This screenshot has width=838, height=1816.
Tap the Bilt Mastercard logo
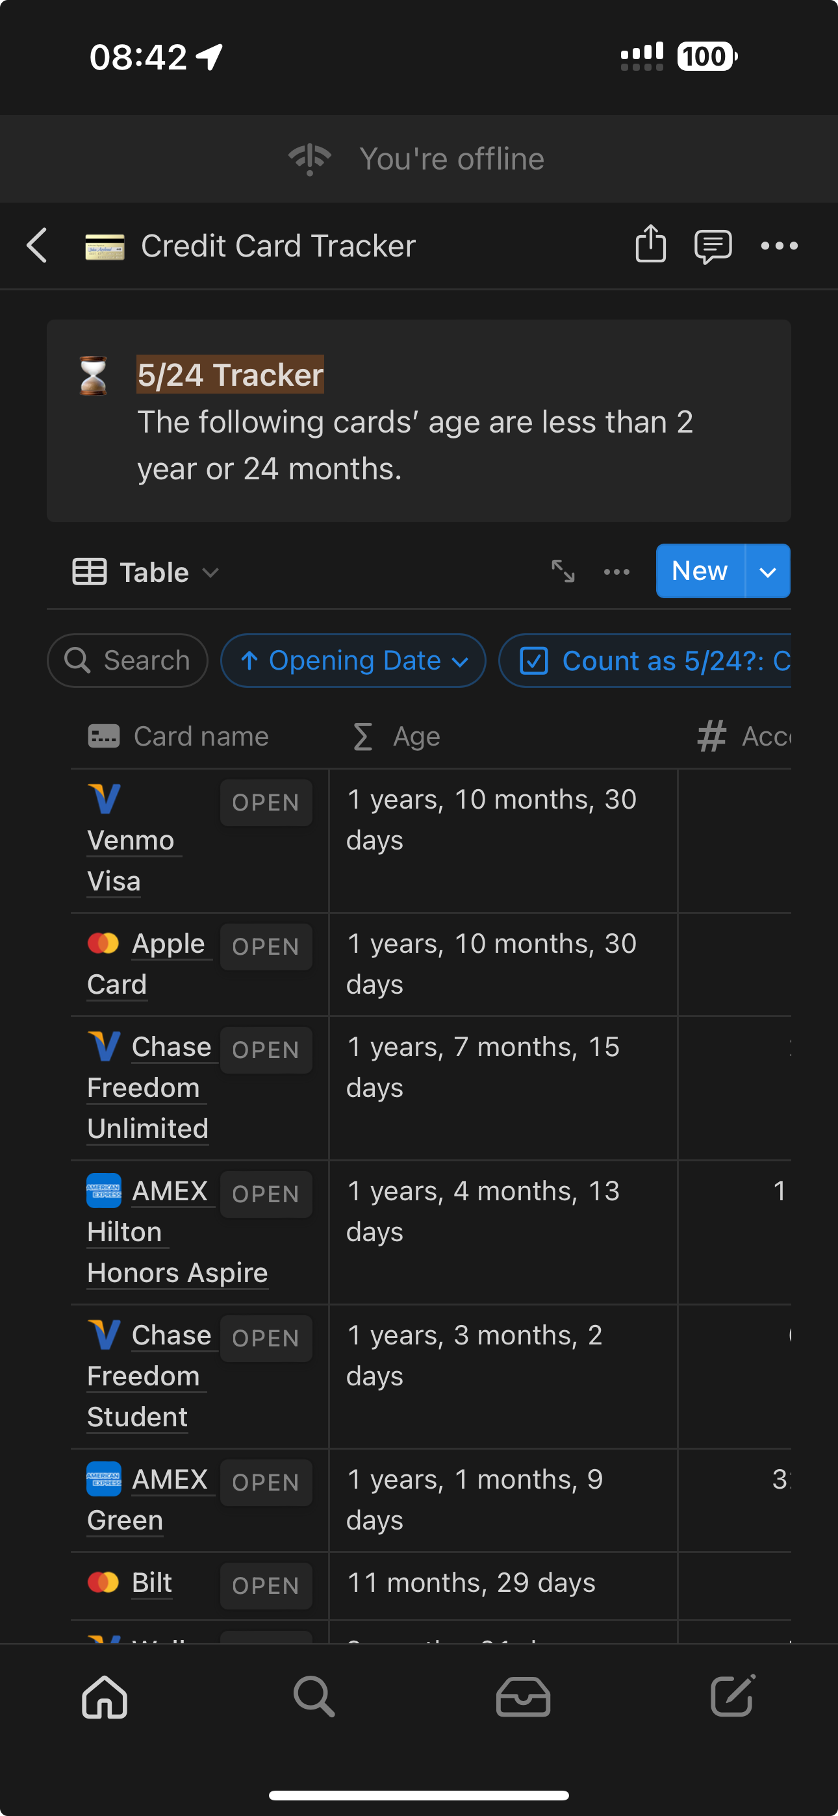pos(104,1583)
